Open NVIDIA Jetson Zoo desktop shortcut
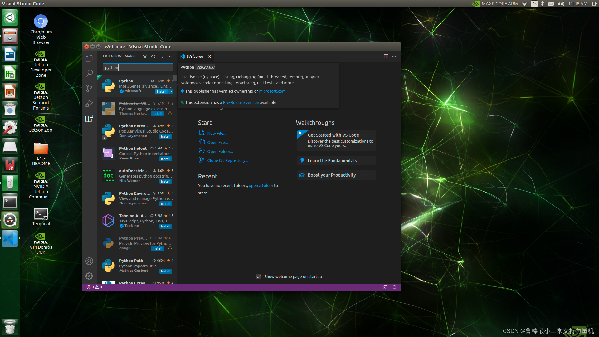This screenshot has width=599, height=337. [41, 124]
